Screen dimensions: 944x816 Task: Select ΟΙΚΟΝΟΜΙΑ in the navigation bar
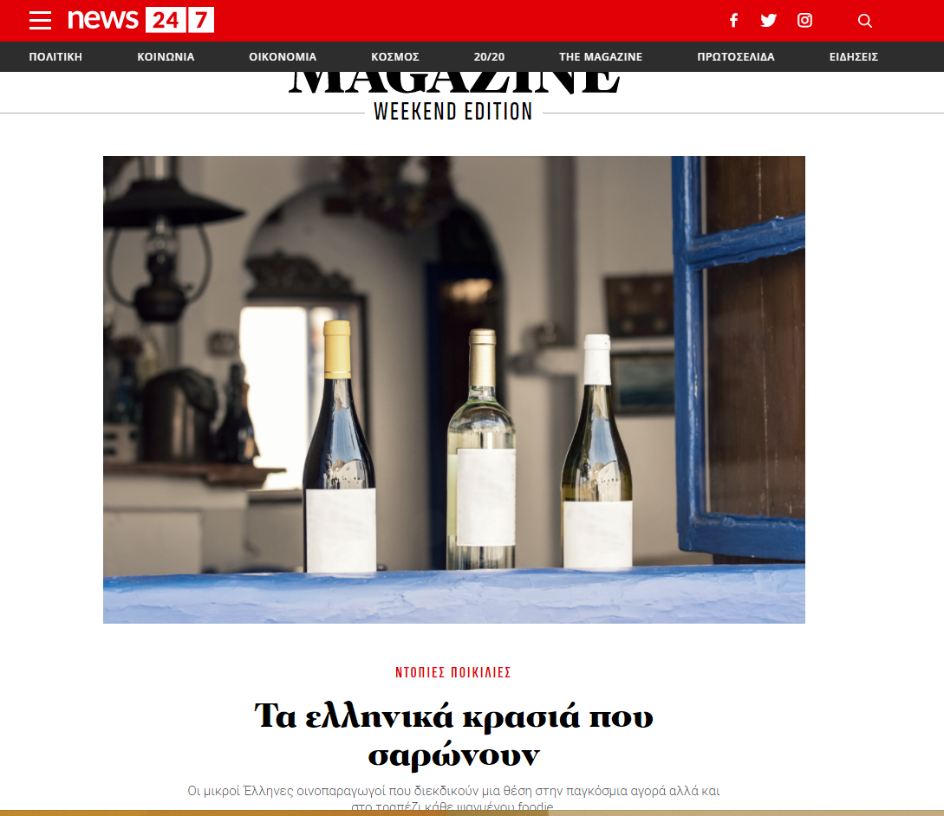click(x=283, y=56)
